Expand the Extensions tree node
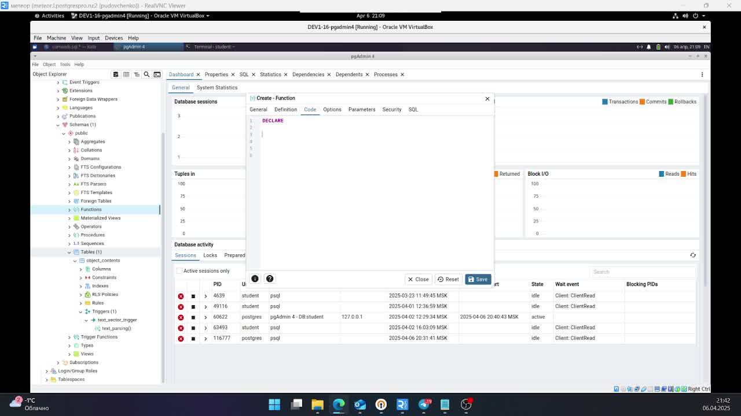 pyautogui.click(x=58, y=91)
